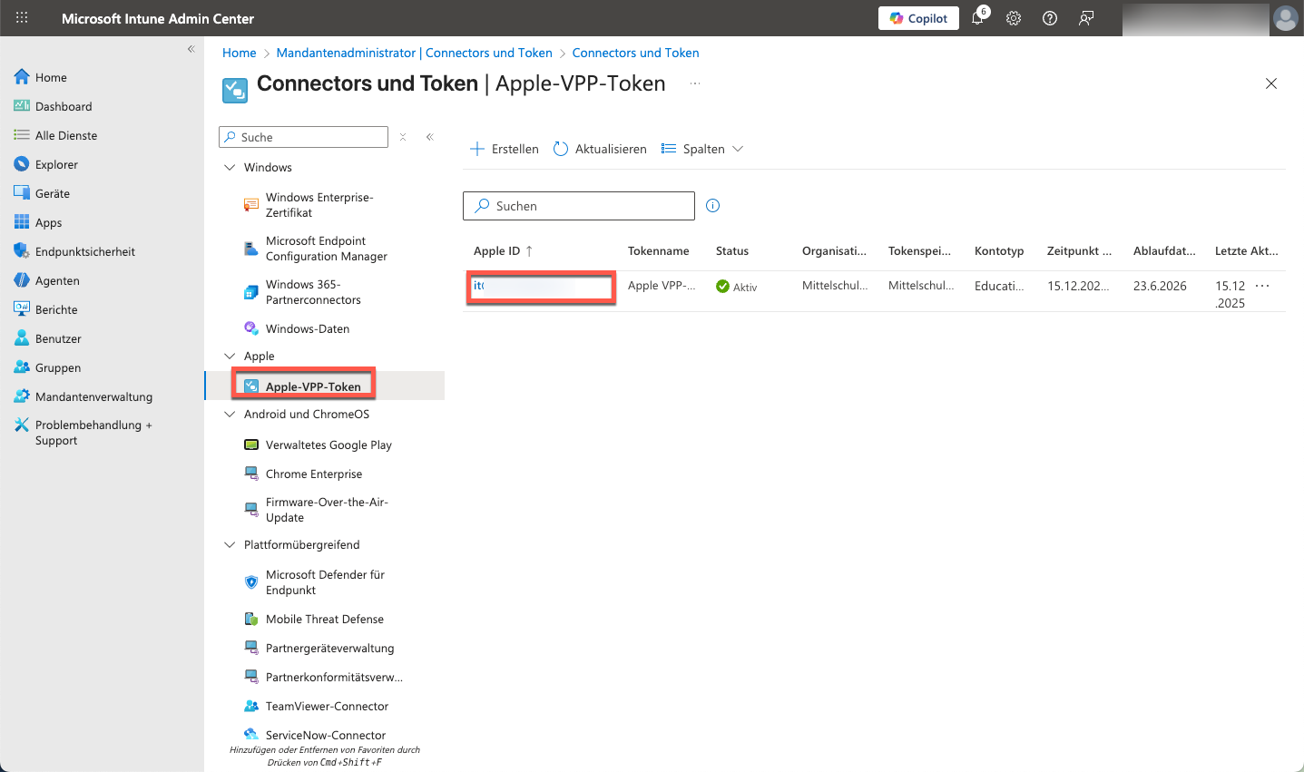Collapse the Android und ChromeOS section
Screen dimensions: 1304x772
pyautogui.click(x=230, y=415)
